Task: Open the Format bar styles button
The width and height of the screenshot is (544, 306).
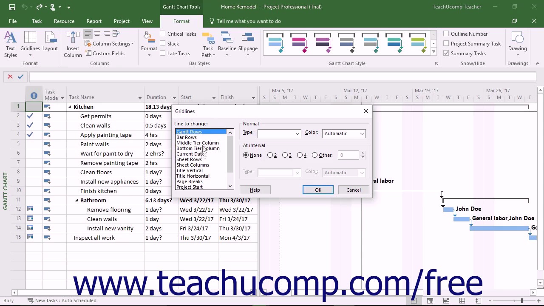Action: tap(149, 44)
